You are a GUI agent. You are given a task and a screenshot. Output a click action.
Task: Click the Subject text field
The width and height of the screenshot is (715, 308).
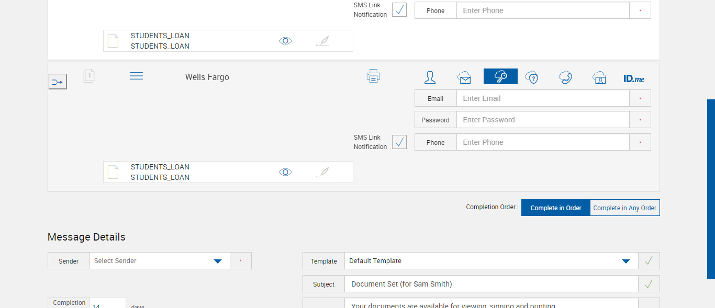pos(491,284)
